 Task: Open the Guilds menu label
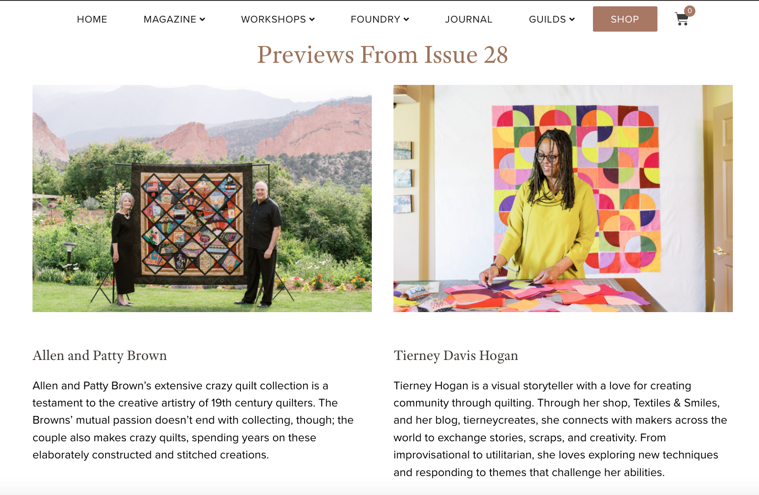pyautogui.click(x=547, y=19)
